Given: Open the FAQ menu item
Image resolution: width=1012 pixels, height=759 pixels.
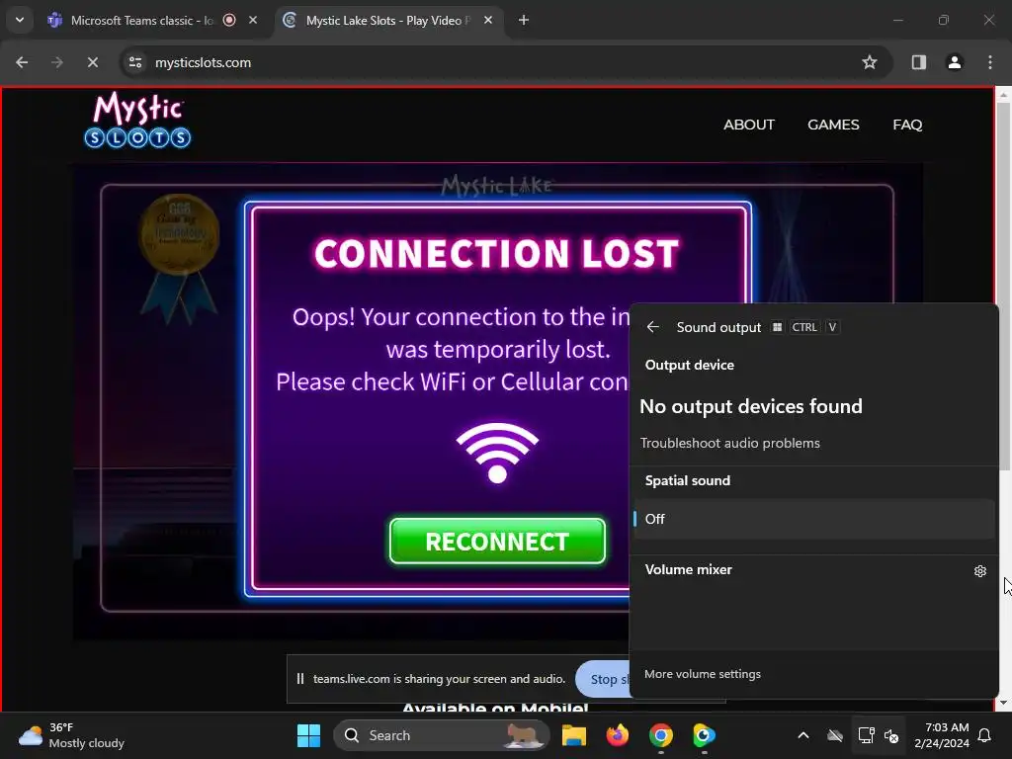Looking at the screenshot, I should click(907, 125).
